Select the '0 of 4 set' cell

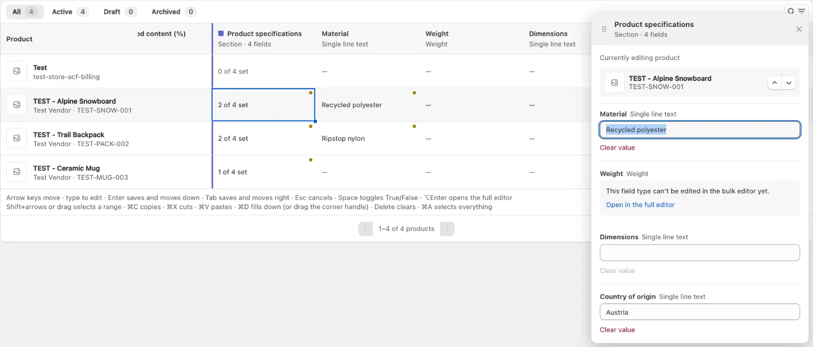(x=264, y=71)
